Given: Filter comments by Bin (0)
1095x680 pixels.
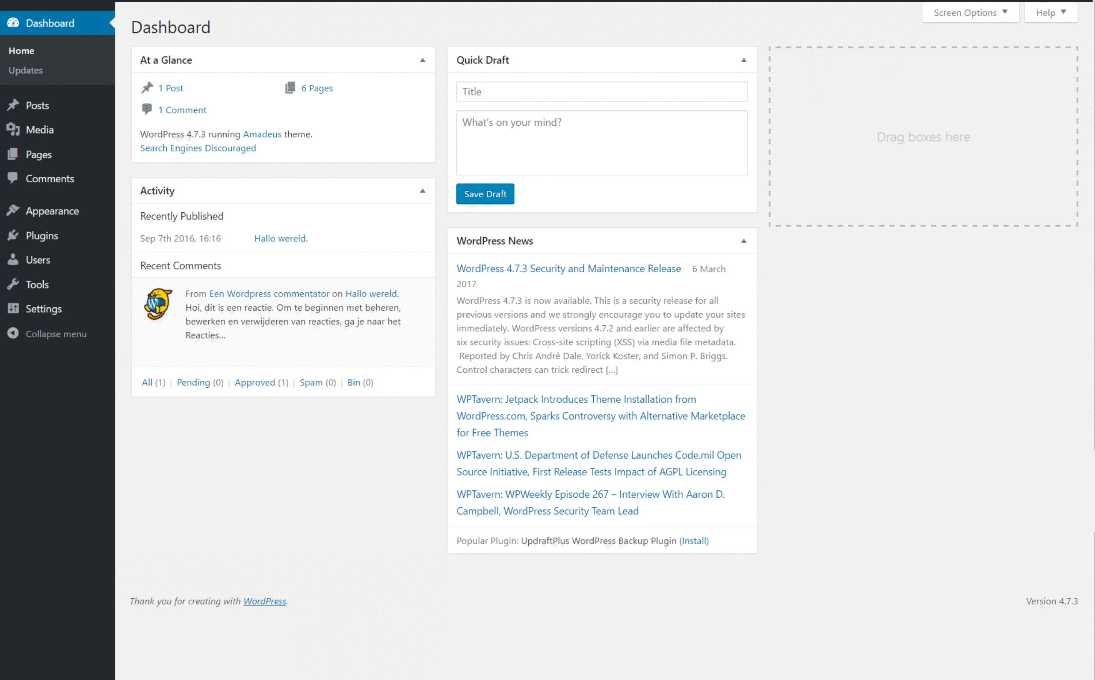Looking at the screenshot, I should pyautogui.click(x=360, y=382).
